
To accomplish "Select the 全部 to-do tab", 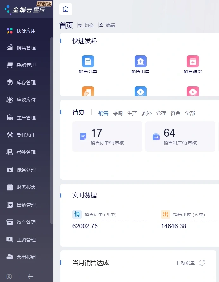I will pos(190,113).
